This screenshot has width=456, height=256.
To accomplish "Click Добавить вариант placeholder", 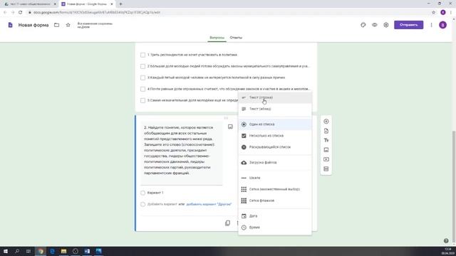I will pos(162,204).
